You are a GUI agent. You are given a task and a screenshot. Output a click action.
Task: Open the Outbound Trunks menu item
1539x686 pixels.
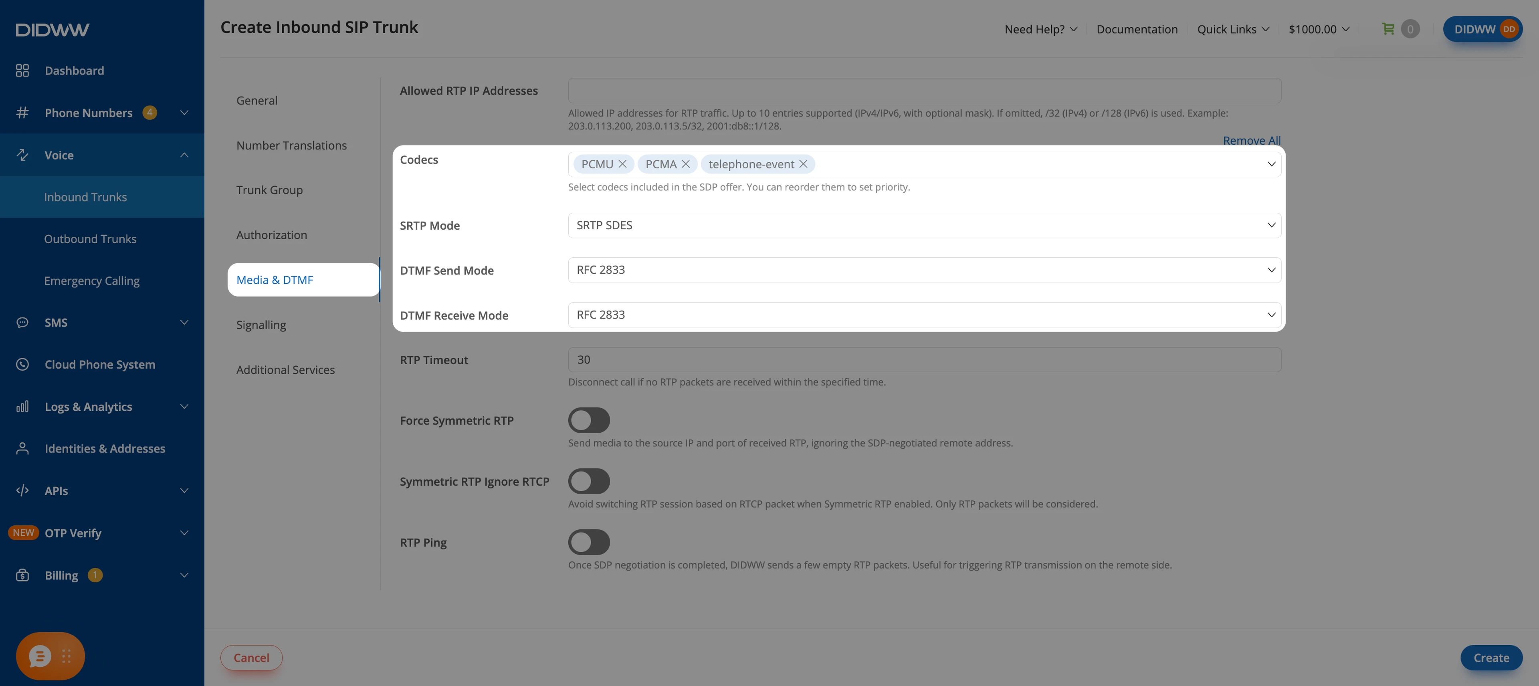90,239
